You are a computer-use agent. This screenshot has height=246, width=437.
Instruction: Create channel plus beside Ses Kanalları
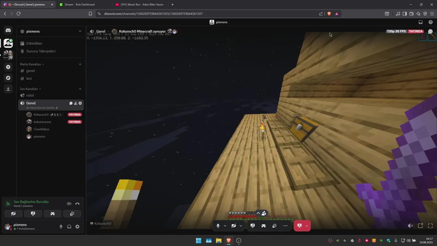coord(80,89)
